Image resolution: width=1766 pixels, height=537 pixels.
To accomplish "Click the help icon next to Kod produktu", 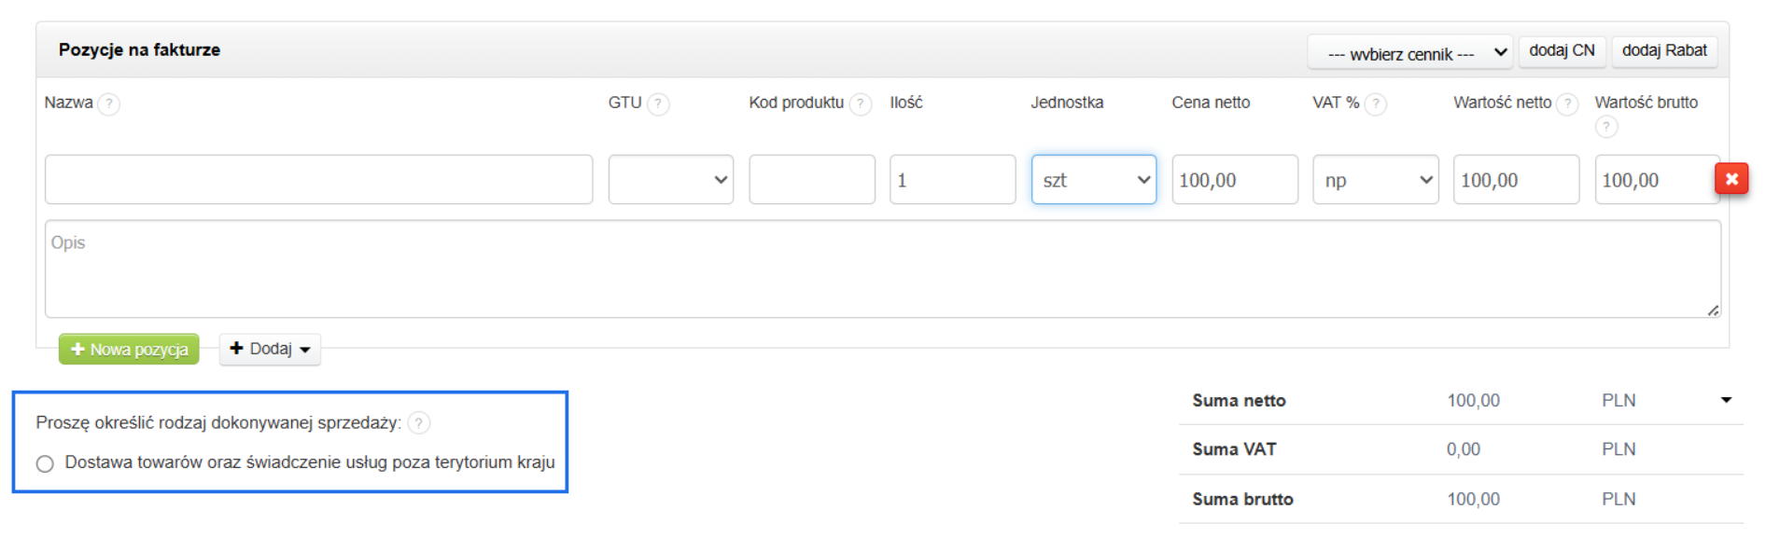I will [861, 103].
